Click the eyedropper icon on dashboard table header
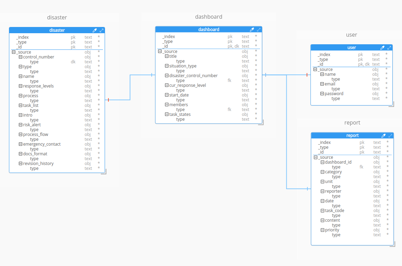 (x=252, y=29)
